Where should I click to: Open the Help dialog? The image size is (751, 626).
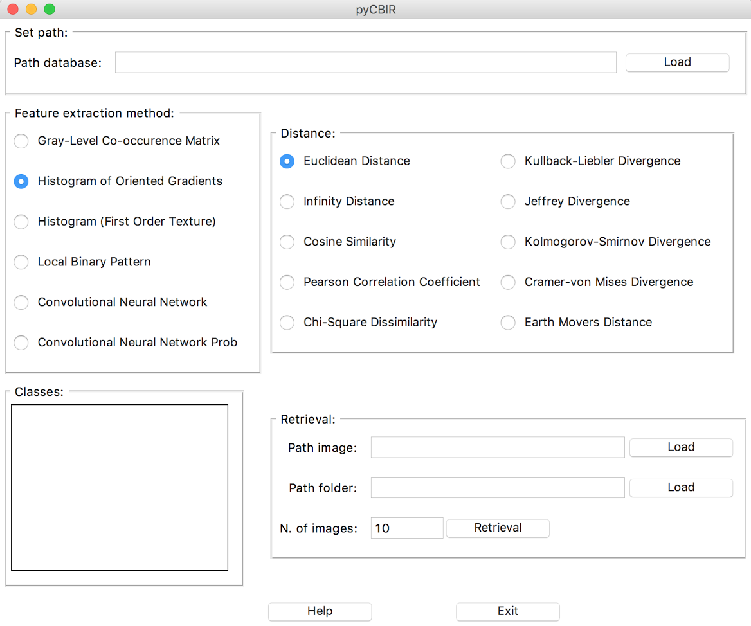click(x=320, y=611)
